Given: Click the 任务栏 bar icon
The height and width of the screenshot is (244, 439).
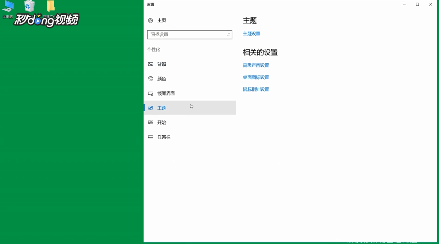Looking at the screenshot, I should 150,137.
